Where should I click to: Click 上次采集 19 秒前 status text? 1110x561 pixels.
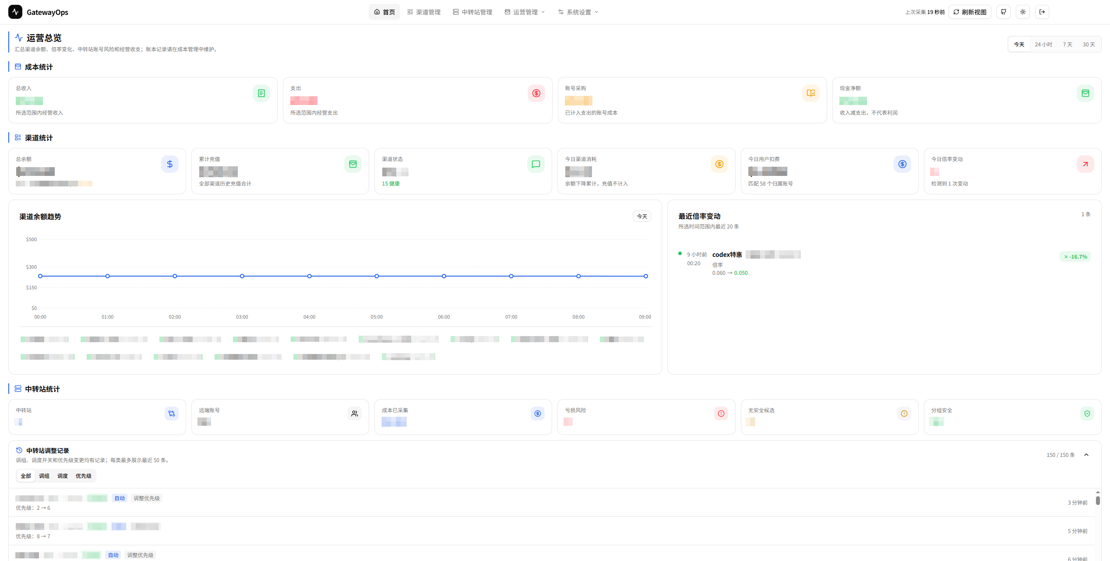(x=925, y=12)
